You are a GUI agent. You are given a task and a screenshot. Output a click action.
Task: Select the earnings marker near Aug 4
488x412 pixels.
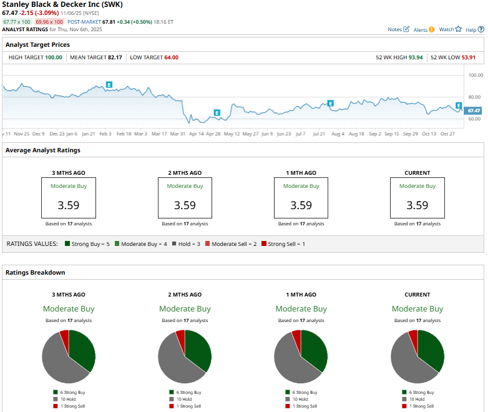(331, 103)
